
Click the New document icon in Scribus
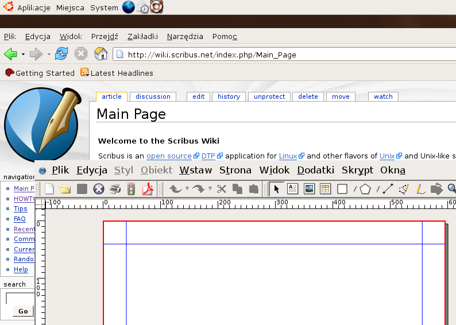[49, 189]
